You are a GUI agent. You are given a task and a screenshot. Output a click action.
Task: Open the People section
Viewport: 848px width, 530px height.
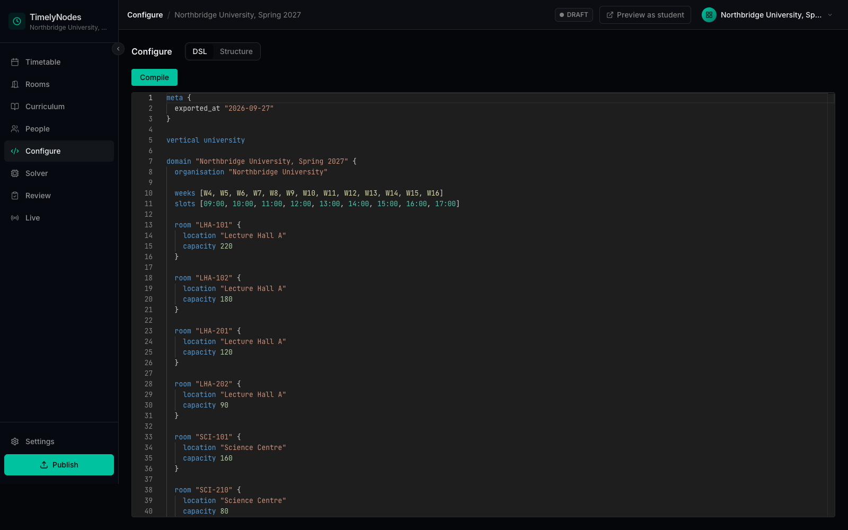(x=59, y=129)
